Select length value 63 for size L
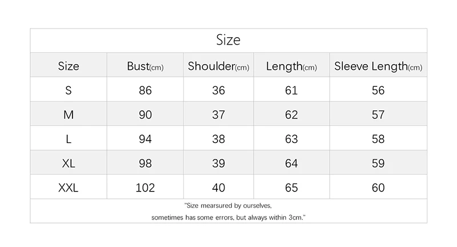Viewport: 457px width, 247px height. coord(291,139)
